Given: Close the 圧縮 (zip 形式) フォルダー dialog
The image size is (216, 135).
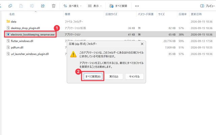Looking at the screenshot, I should (142, 44).
